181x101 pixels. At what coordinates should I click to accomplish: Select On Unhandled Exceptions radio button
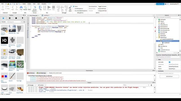[74, 11]
